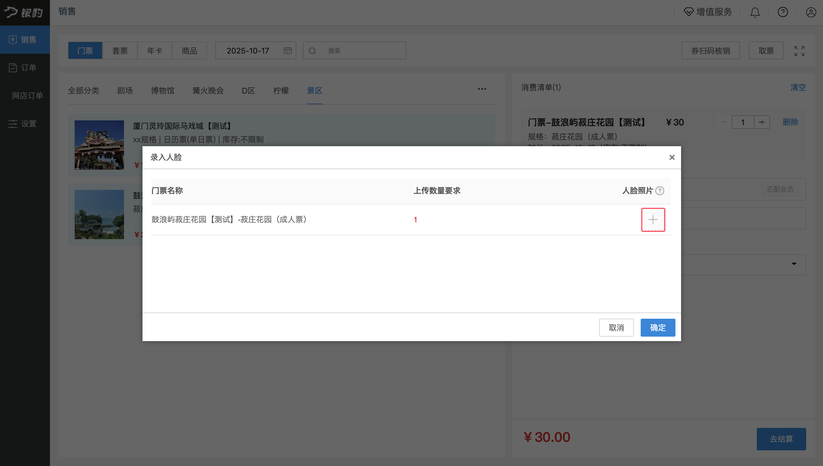
Task: Close the 录入人脸 dialog
Action: pos(672,157)
